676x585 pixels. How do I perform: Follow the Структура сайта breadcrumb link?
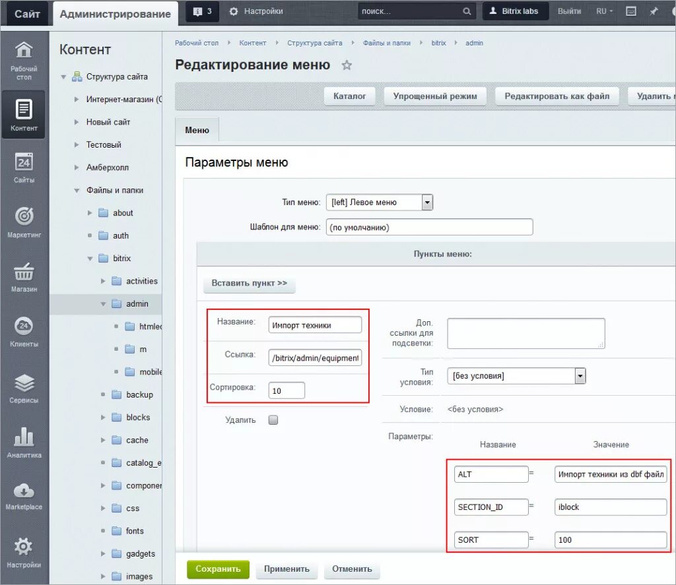[x=315, y=43]
